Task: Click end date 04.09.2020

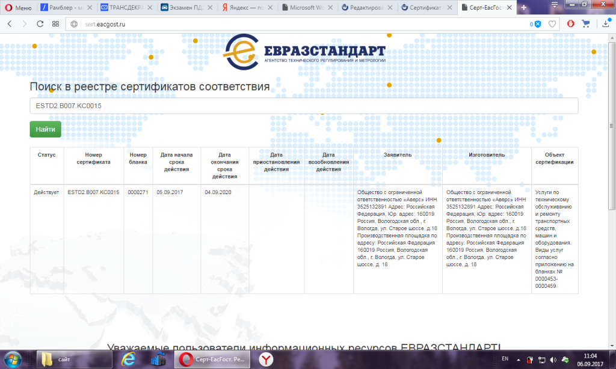Action: [218, 192]
